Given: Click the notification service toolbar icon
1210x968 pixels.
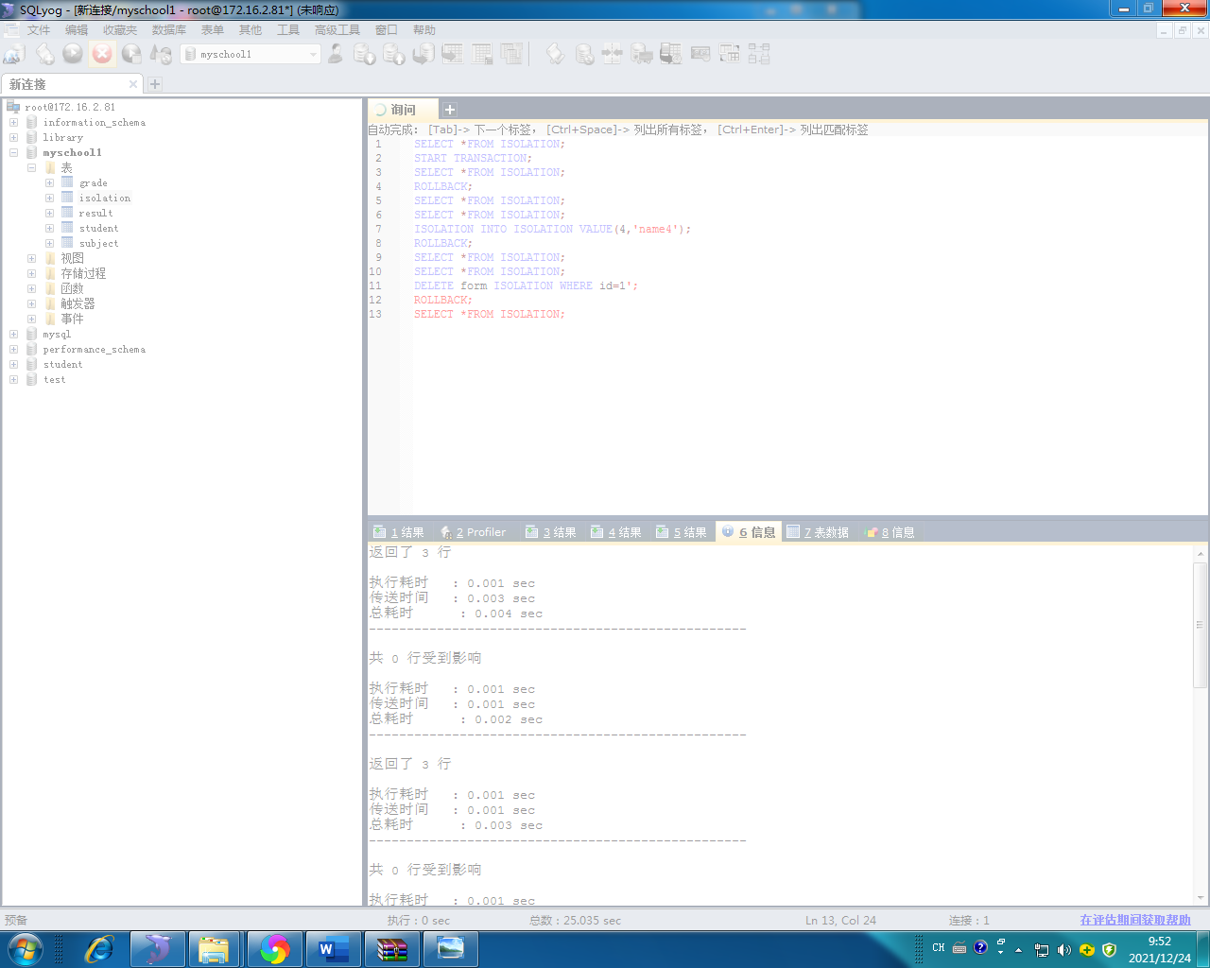Looking at the screenshot, I should pyautogui.click(x=700, y=54).
